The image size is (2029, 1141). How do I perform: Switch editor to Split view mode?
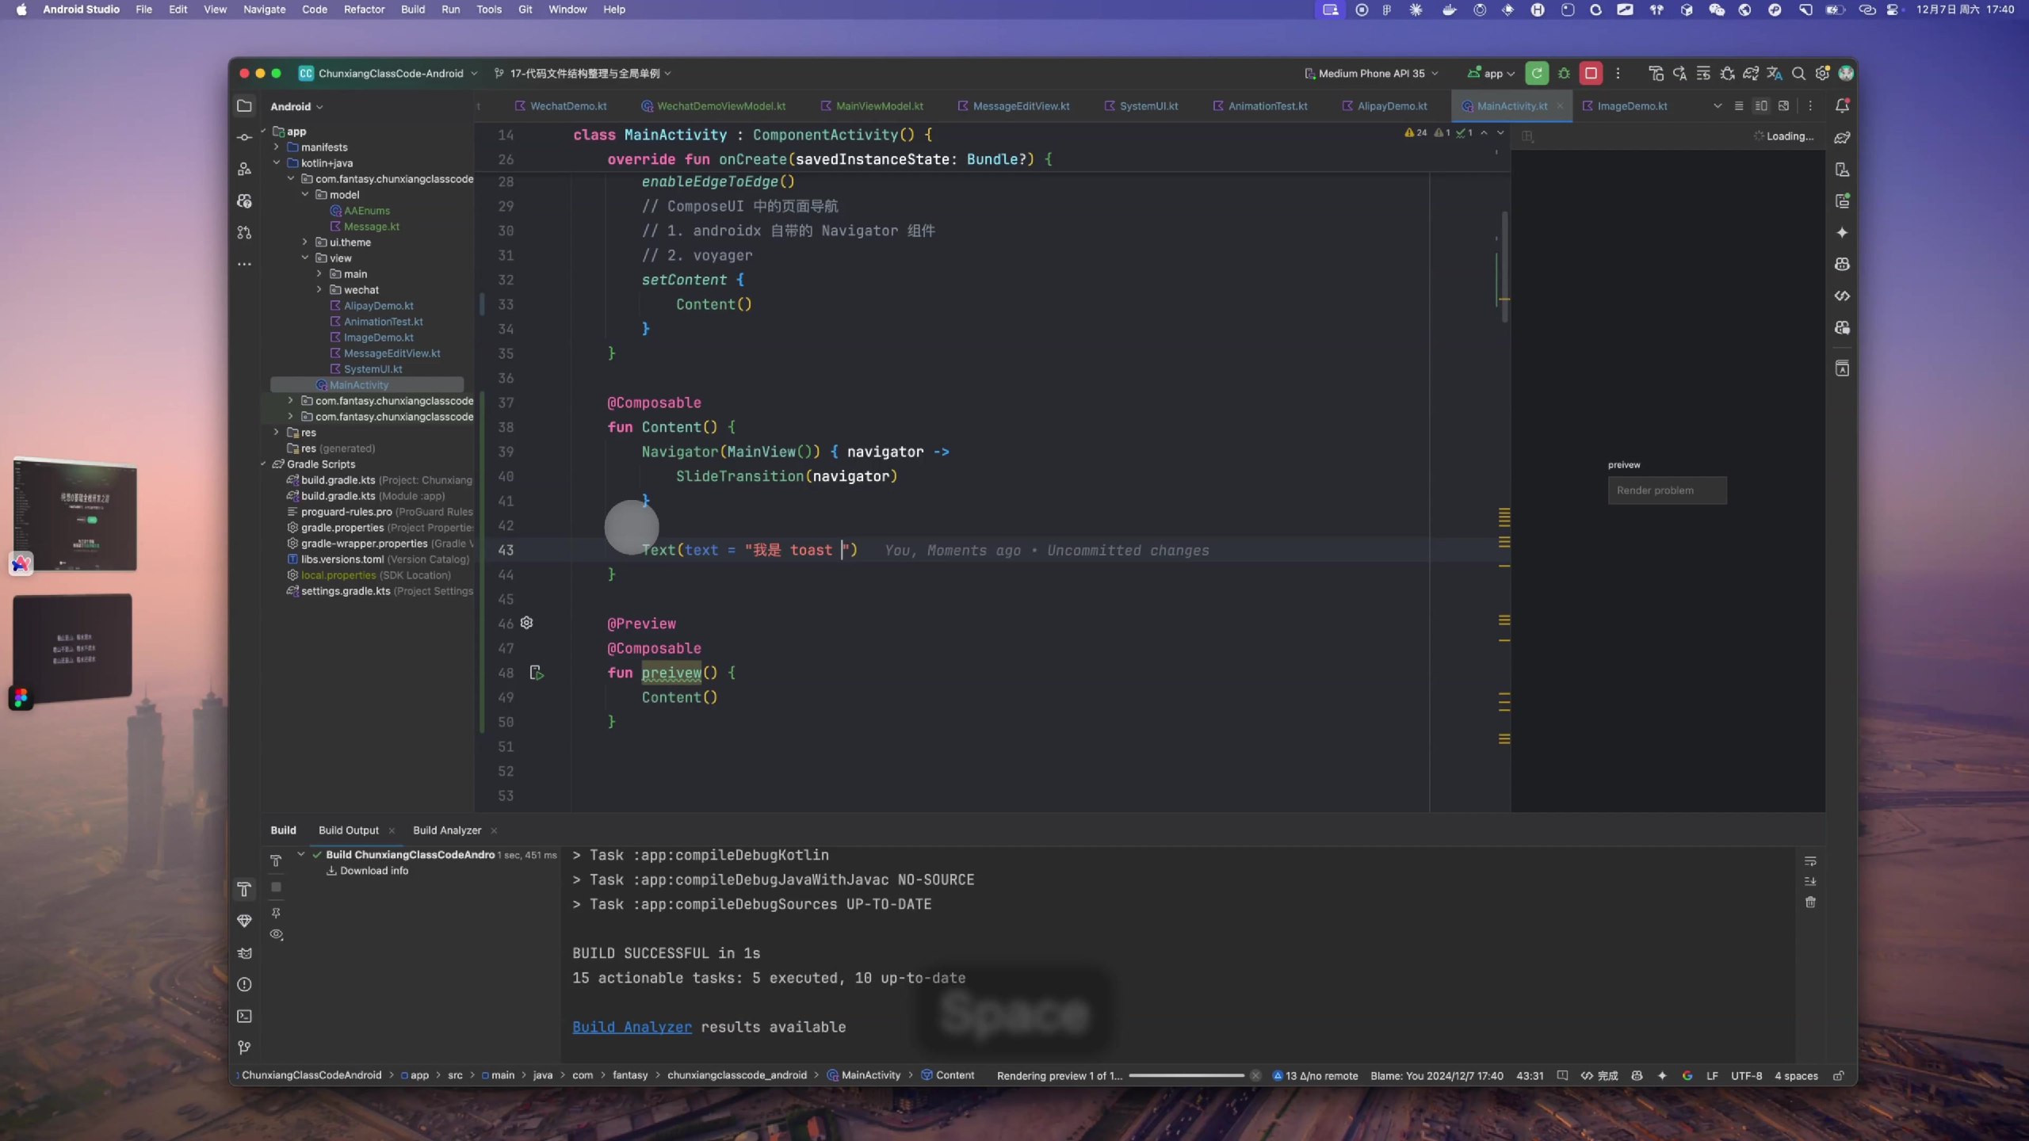pos(1760,105)
